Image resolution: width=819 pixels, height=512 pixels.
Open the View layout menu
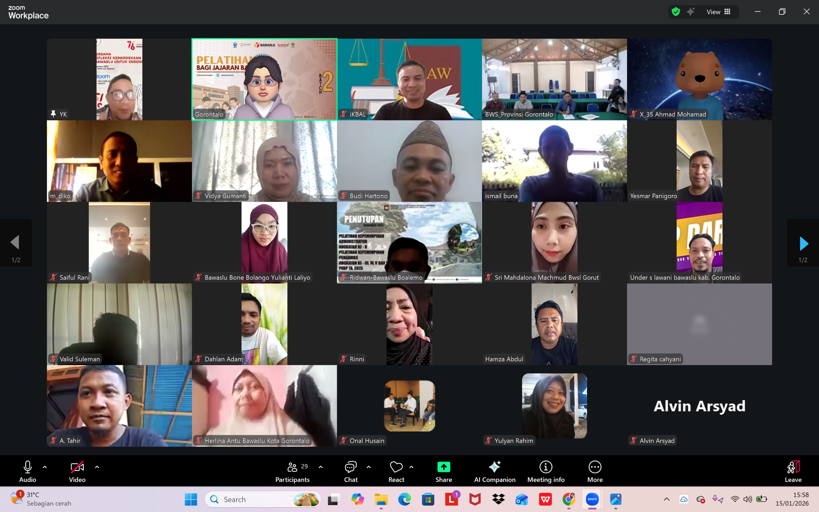(718, 12)
